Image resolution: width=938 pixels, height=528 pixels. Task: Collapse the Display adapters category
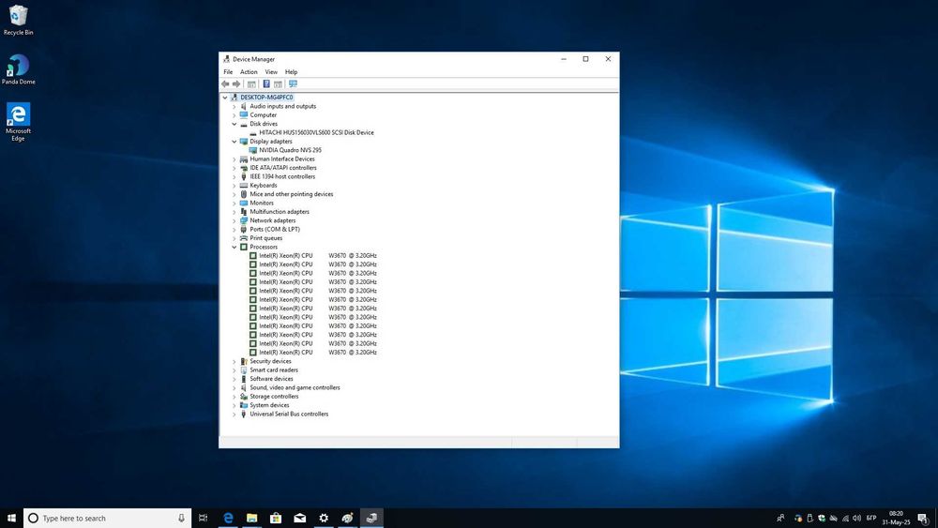pos(234,142)
